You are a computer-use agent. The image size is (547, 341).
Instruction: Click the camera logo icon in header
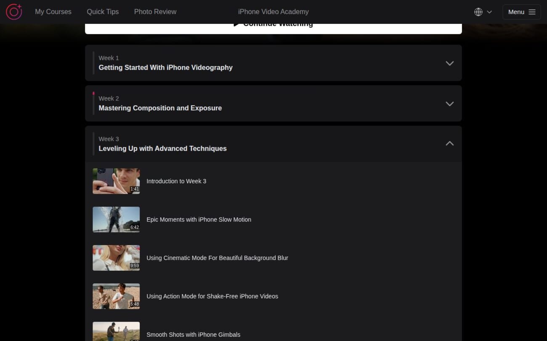click(14, 12)
